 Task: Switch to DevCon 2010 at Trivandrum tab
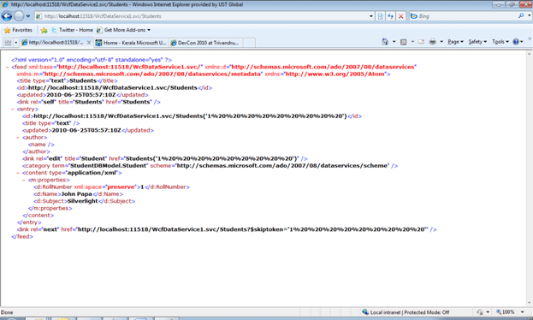point(205,43)
